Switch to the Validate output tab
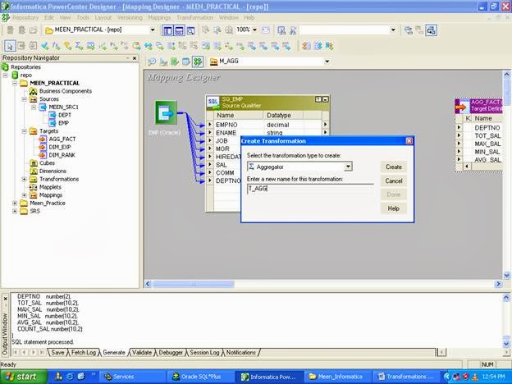The image size is (512, 384). [x=142, y=353]
